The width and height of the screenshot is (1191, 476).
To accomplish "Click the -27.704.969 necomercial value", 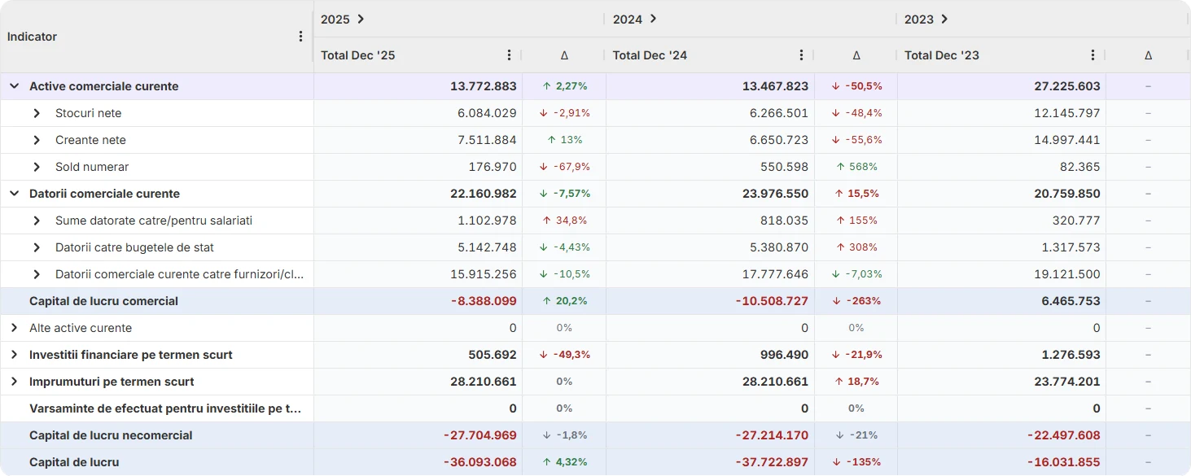I will pyautogui.click(x=480, y=435).
